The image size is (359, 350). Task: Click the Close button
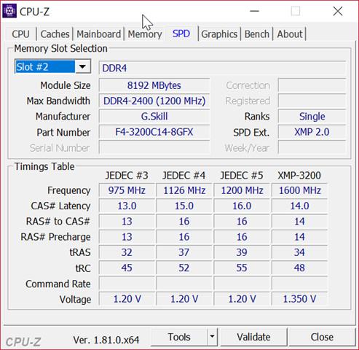click(322, 337)
